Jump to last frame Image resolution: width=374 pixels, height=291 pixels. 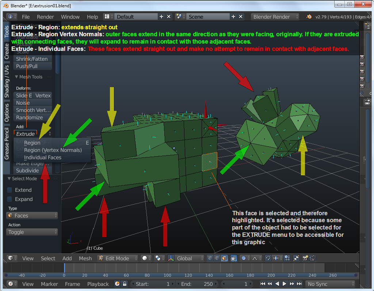click(x=299, y=284)
